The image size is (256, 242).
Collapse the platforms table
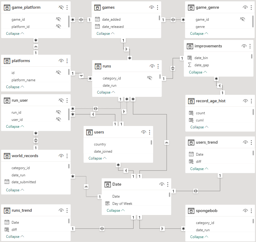pos(15,87)
